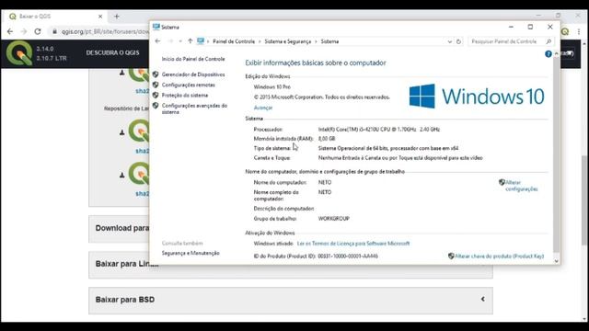Open Início do Painel de Controle
The width and height of the screenshot is (589, 331).
[x=193, y=59]
